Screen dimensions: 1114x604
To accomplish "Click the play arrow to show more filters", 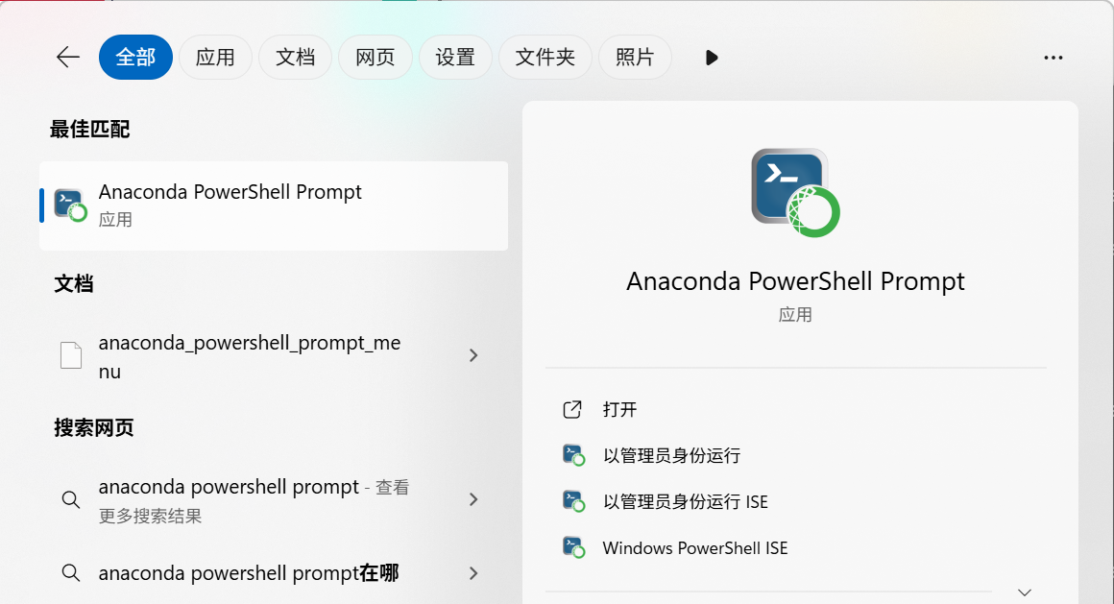I will (712, 58).
